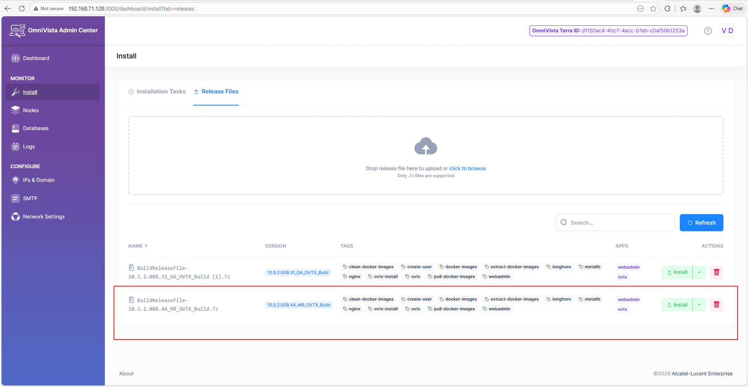Click the blue Refresh button
Image resolution: width=748 pixels, height=387 pixels.
(x=701, y=223)
